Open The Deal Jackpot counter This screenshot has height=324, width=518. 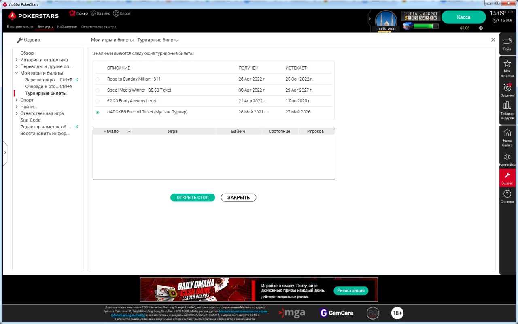tap(420, 16)
